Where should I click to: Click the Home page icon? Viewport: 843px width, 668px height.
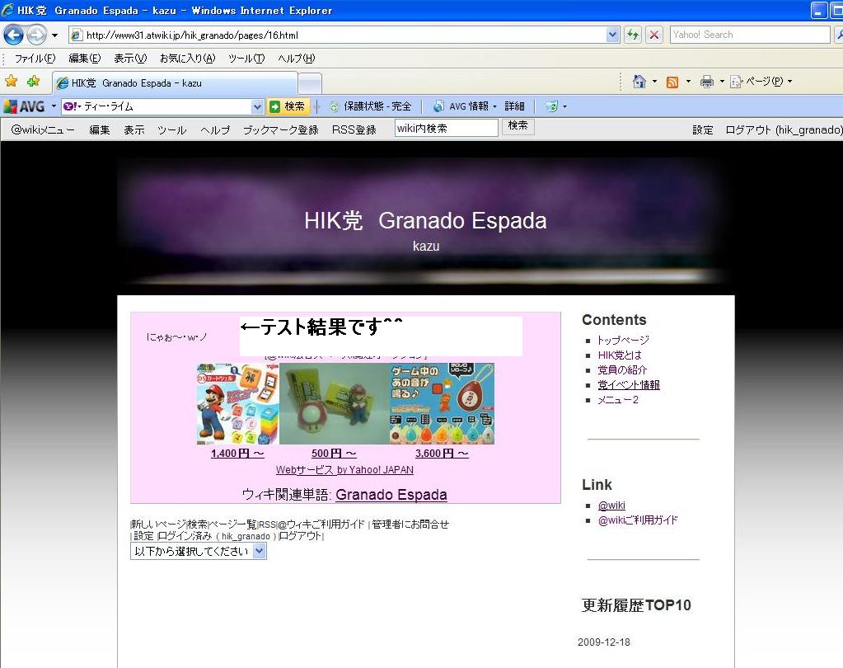tap(639, 82)
